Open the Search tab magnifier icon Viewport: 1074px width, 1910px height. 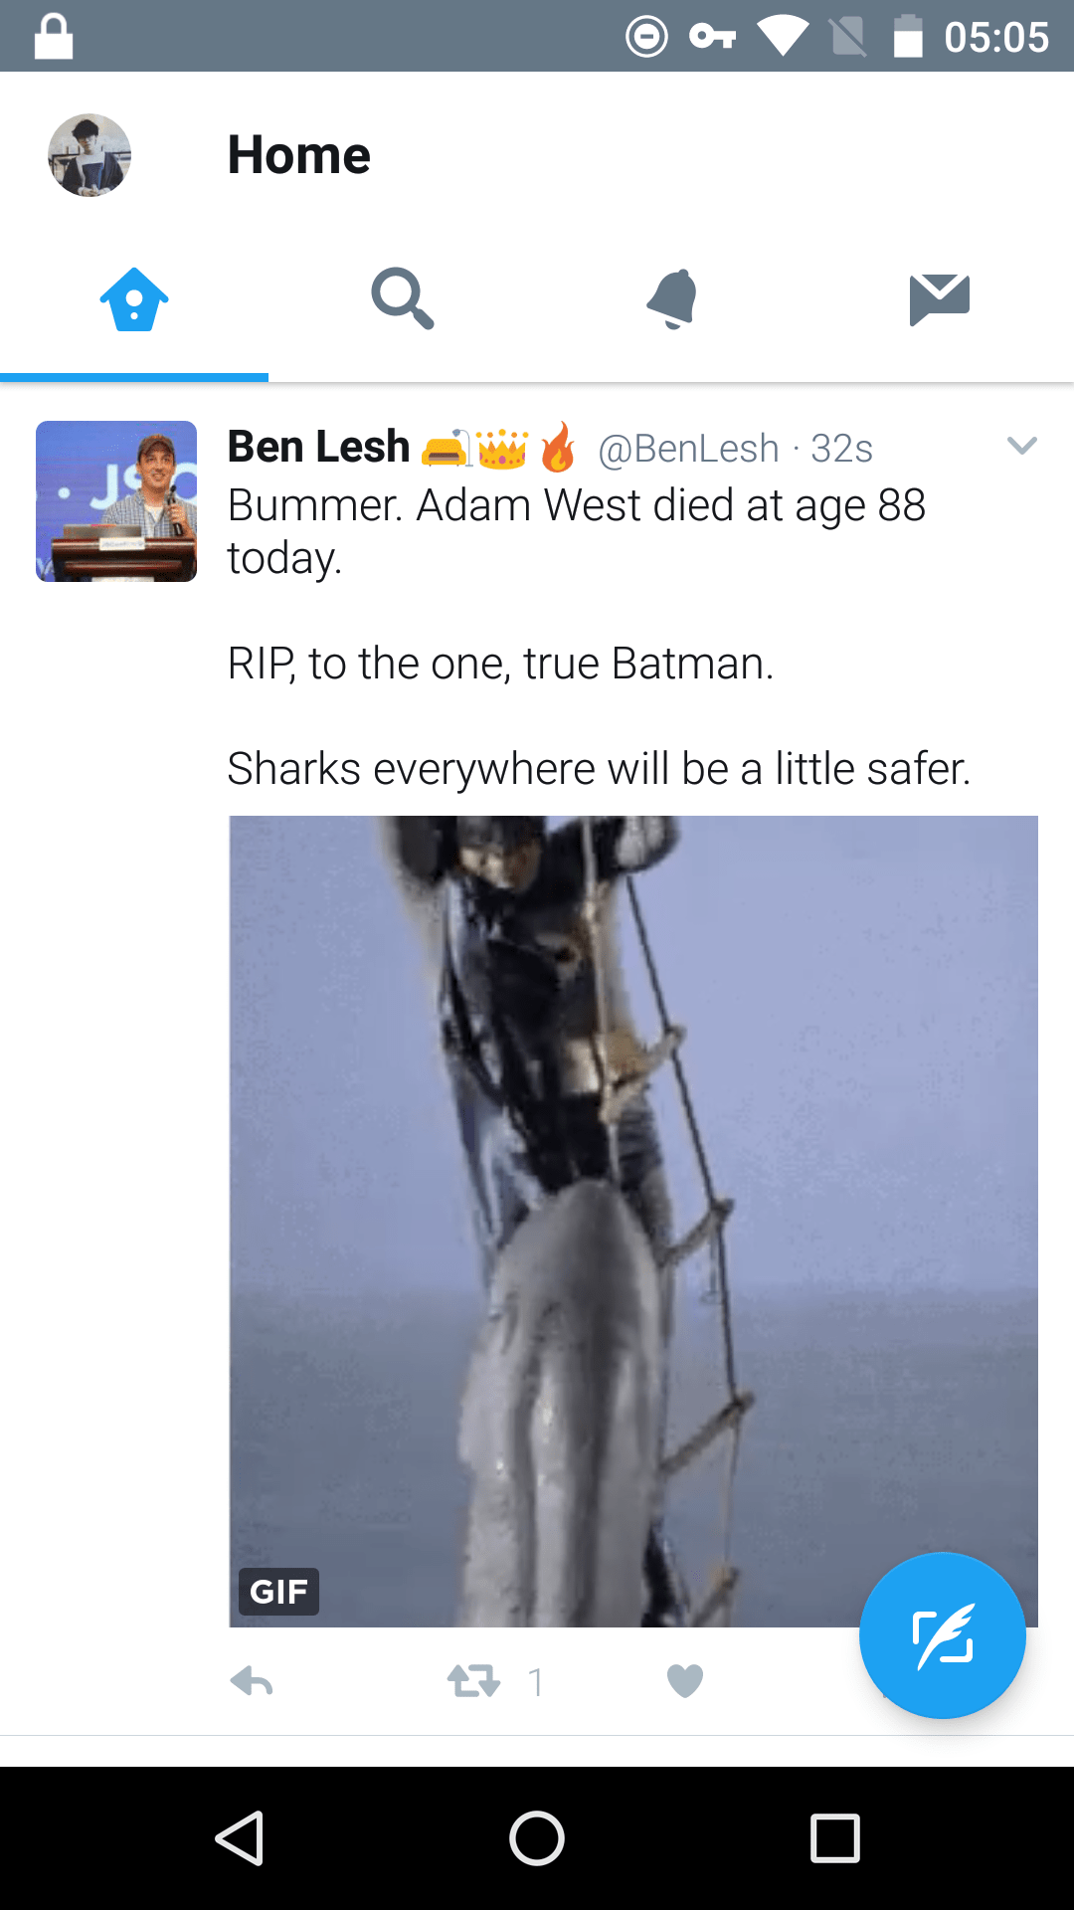click(403, 298)
